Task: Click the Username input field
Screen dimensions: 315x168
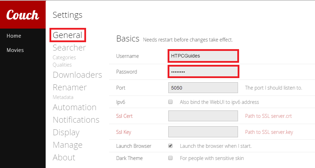Action: tap(203, 56)
